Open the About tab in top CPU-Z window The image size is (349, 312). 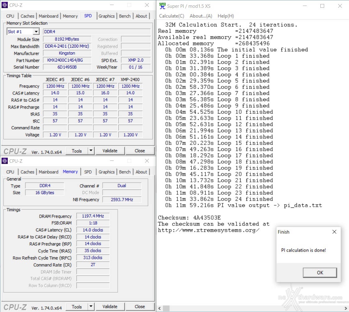(x=141, y=16)
